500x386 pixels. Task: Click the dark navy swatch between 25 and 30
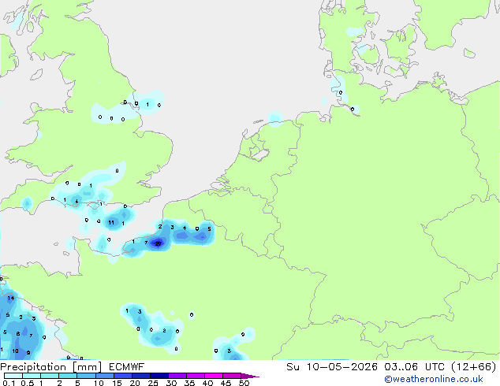coord(159,376)
